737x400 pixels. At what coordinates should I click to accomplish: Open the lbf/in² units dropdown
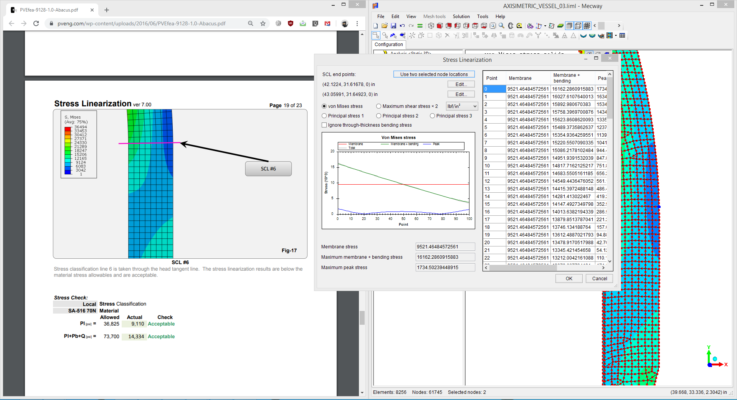462,106
